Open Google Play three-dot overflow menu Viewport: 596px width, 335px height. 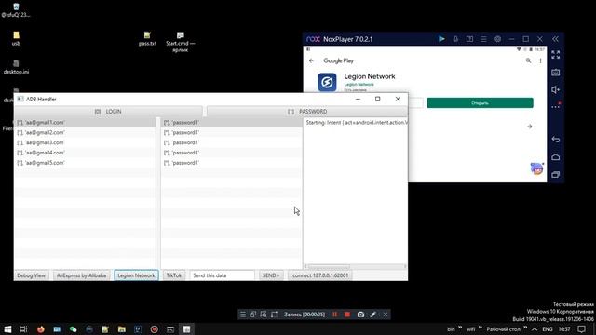tap(540, 60)
